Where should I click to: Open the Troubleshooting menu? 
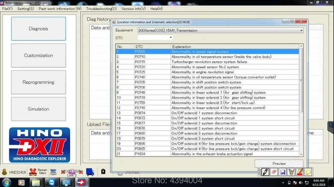point(102,9)
